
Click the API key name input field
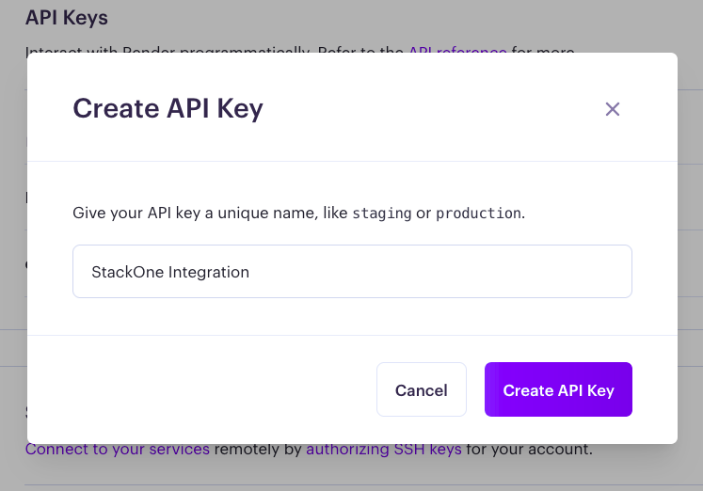point(352,272)
